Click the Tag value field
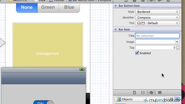The width and height of the screenshot is (185, 104). tap(156, 47)
